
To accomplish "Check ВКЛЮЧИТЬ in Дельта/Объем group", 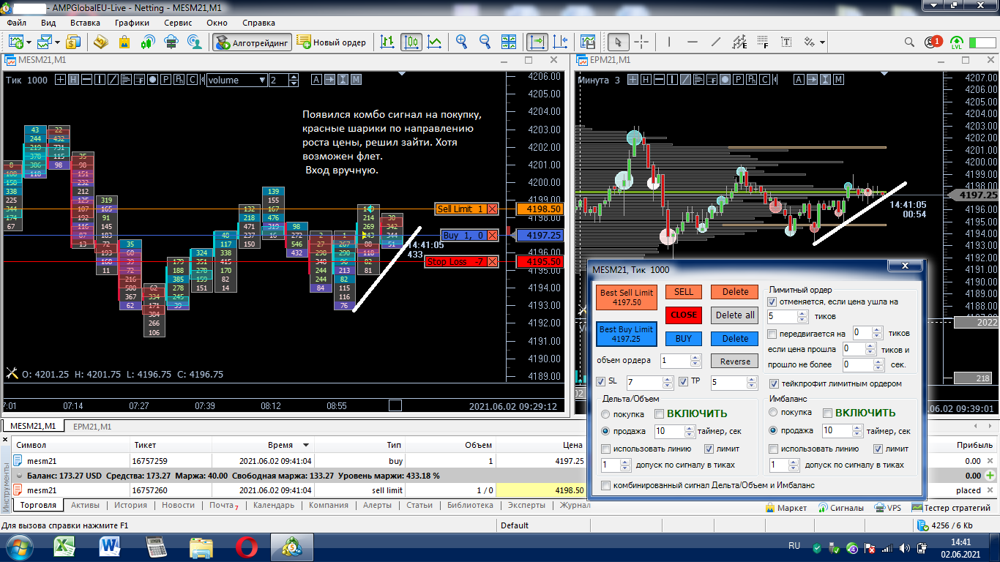I will pos(659,413).
